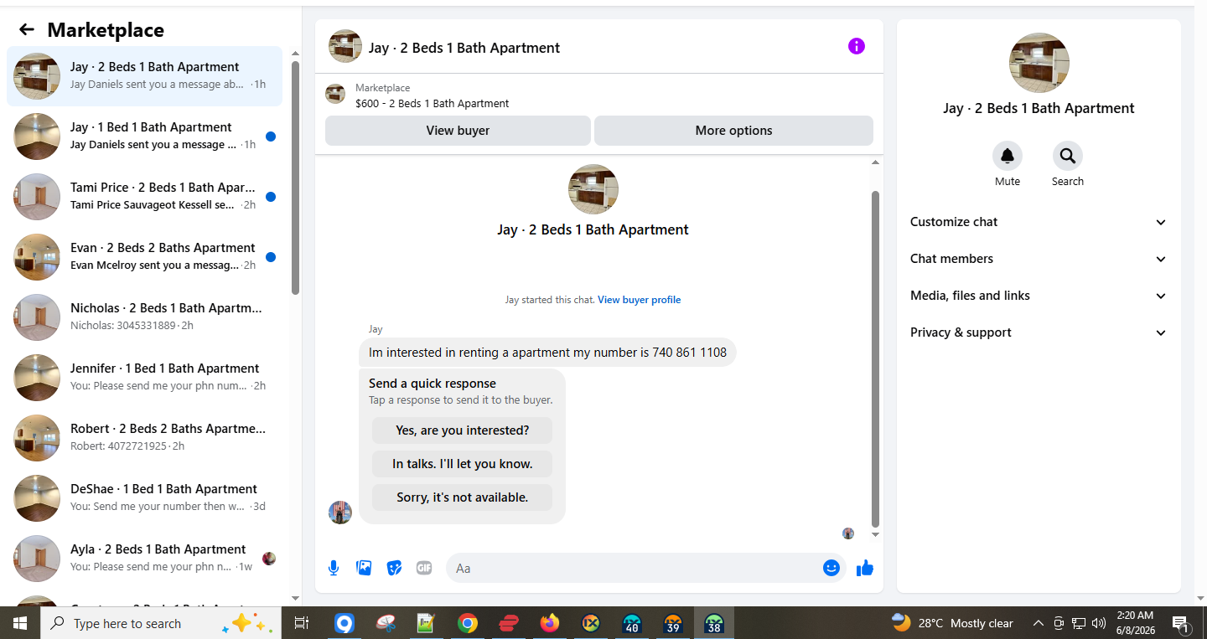Screen dimensions: 1207x639
Task: Open DeShae · 1 Bed 1 Bath Apartment chat
Action: coord(144,498)
